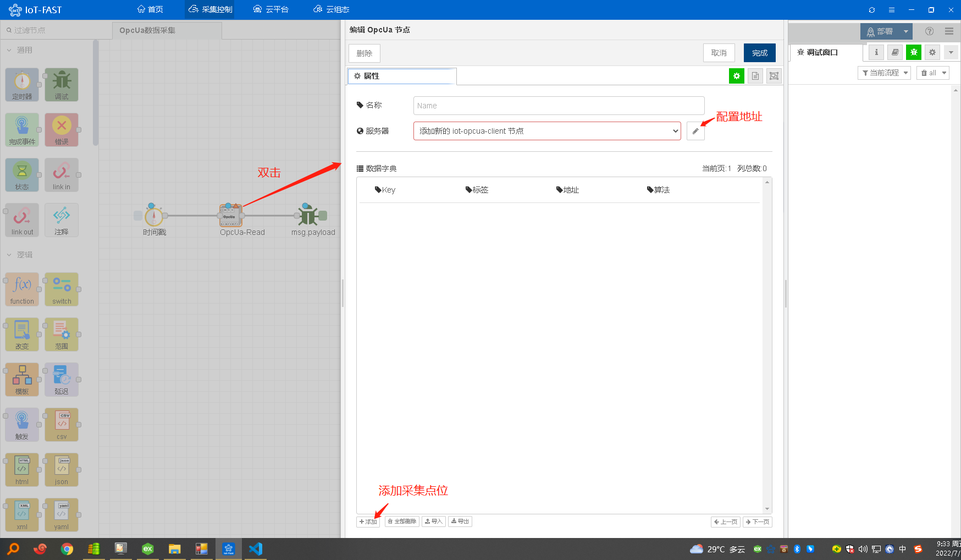Click the 删除 delete button
961x560 pixels.
[364, 53]
